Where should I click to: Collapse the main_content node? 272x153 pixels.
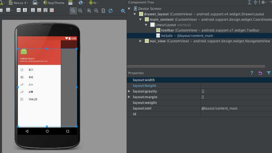click(140, 20)
